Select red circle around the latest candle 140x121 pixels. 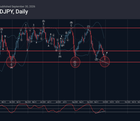coord(105,62)
